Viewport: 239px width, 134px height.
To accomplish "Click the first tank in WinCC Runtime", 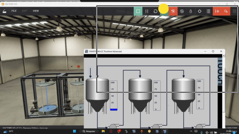I will (x=97, y=96).
